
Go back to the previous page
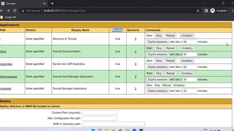click(x=1, y=11)
